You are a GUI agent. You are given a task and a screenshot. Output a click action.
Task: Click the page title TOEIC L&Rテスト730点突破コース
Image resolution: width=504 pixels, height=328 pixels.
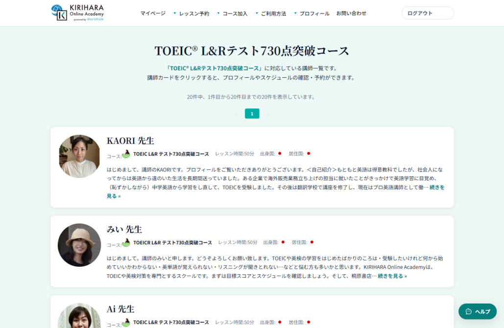[252, 51]
